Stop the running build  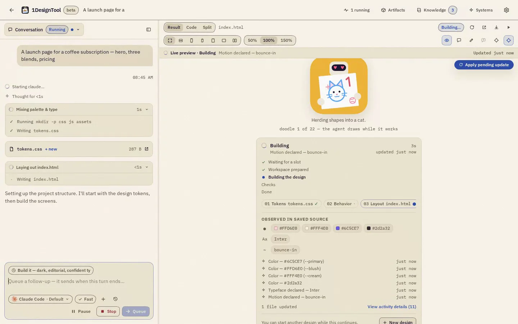(x=108, y=311)
